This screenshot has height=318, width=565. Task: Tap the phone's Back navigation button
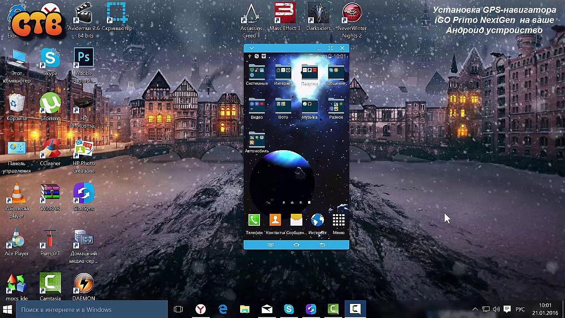[322, 245]
